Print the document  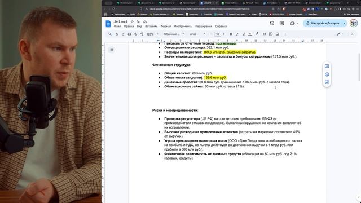[x=129, y=34]
